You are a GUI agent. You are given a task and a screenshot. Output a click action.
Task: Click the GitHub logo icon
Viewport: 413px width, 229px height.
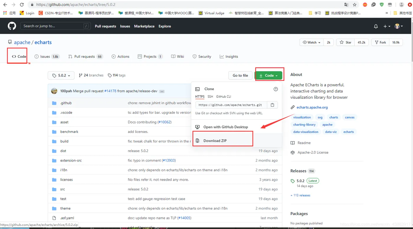pyautogui.click(x=12, y=26)
